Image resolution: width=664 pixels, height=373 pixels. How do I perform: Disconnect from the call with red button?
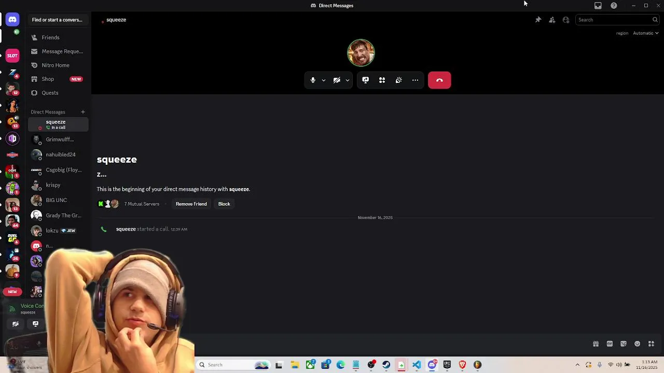(439, 80)
